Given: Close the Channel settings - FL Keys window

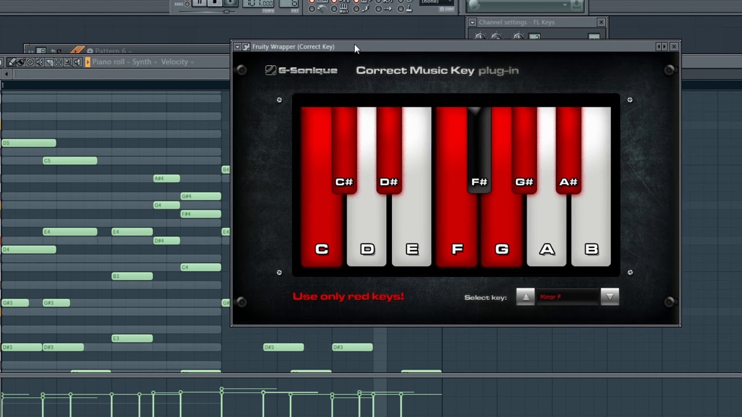Looking at the screenshot, I should [601, 22].
